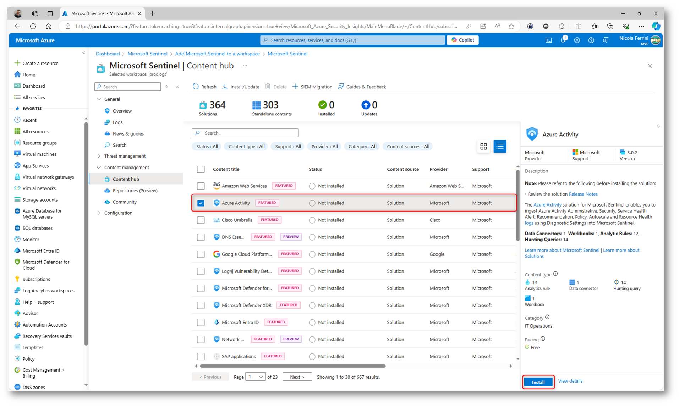This screenshot has height=406, width=679.
Task: Open Cost Management + Billing
Action: (39, 373)
